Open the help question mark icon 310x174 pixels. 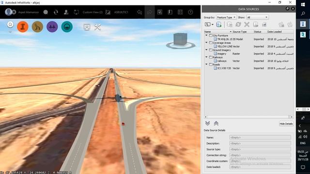pos(190,12)
